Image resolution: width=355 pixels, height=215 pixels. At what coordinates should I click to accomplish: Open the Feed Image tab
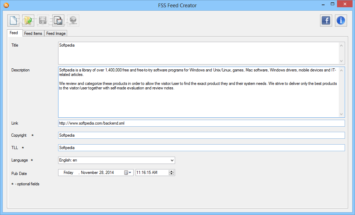[56, 33]
